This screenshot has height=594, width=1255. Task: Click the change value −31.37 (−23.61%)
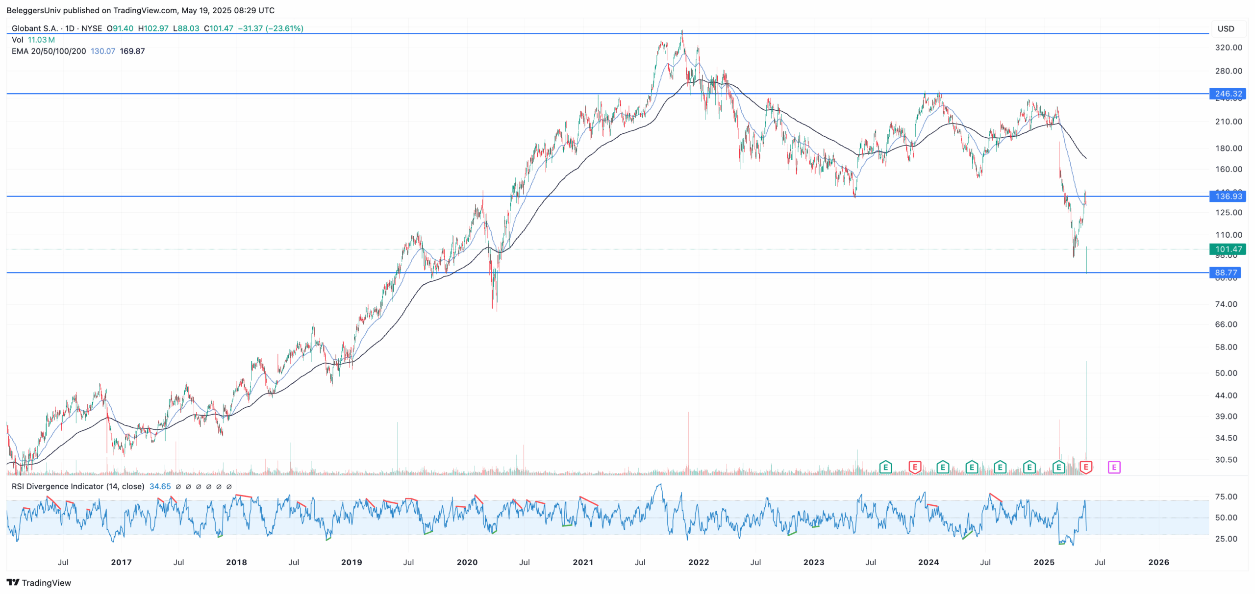(271, 28)
